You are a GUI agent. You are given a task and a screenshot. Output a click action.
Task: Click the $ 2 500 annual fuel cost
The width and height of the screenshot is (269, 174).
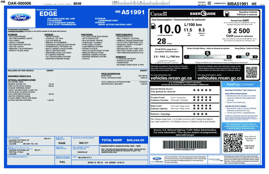coord(239,31)
